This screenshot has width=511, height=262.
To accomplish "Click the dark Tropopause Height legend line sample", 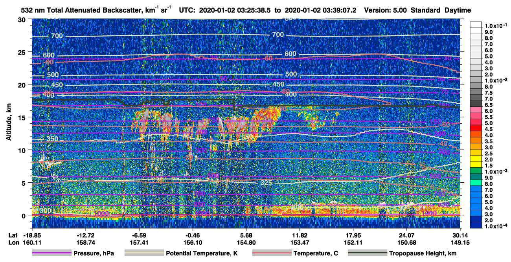I will (368, 253).
